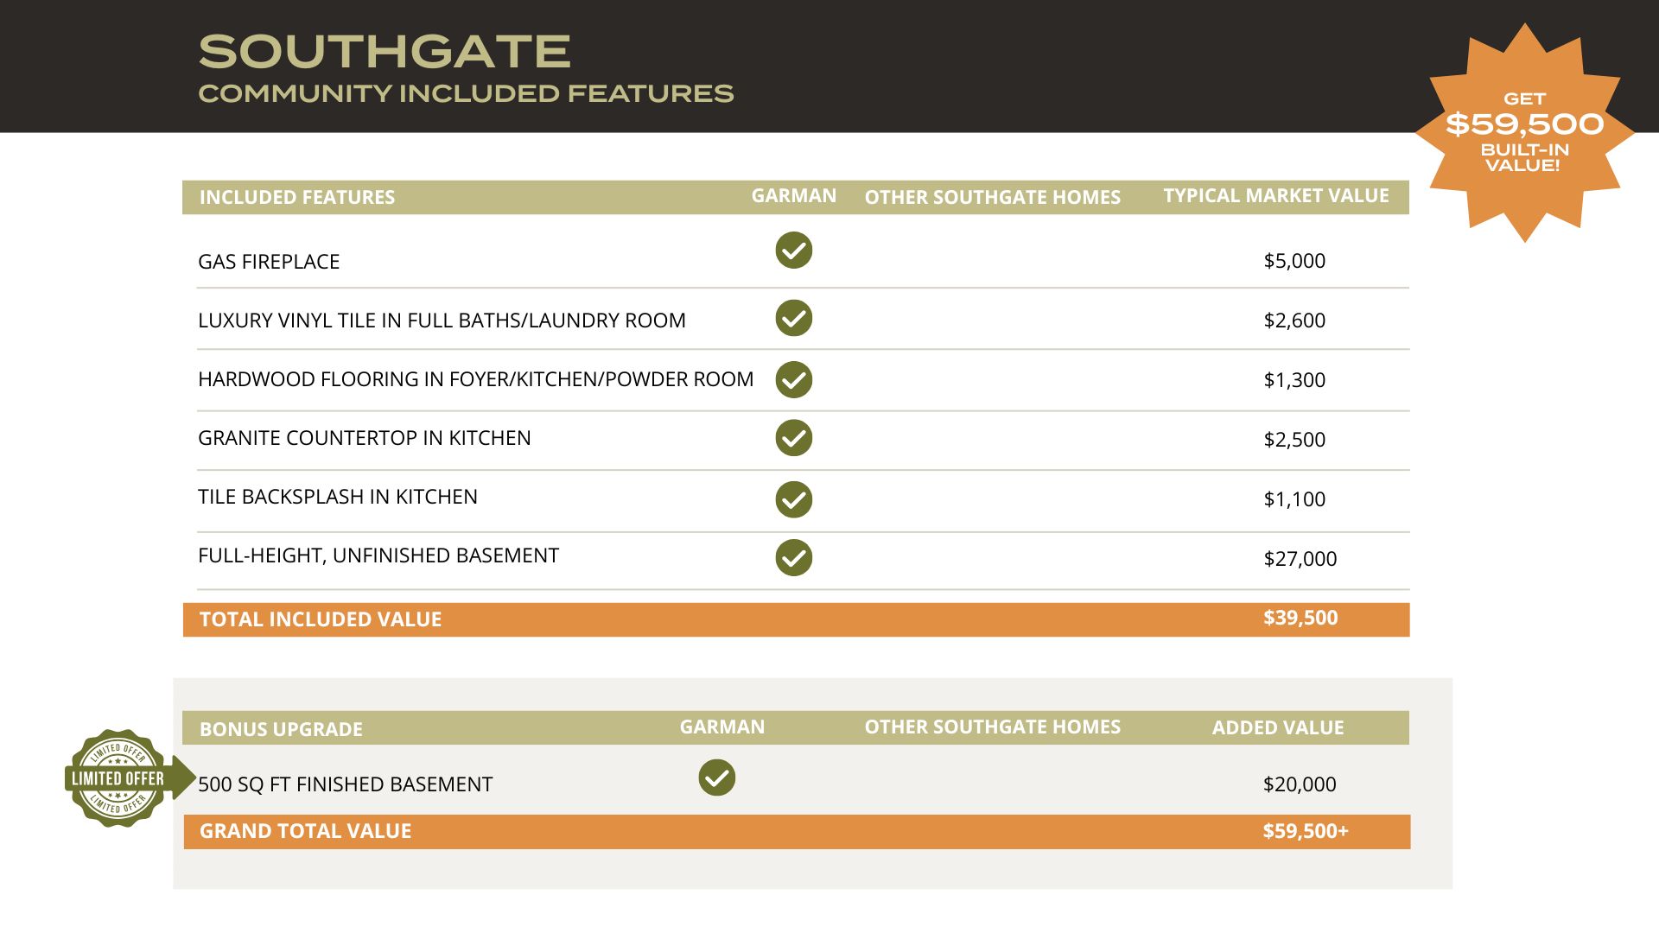Viewport: 1659px width, 933px height.
Task: Click the Hardwood Flooring row checkmark
Action: [x=793, y=379]
